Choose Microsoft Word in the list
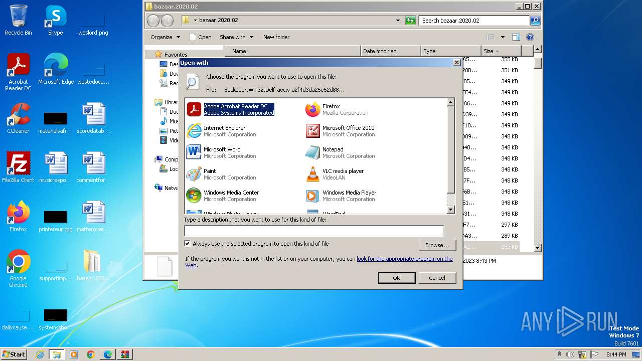 [x=221, y=152]
